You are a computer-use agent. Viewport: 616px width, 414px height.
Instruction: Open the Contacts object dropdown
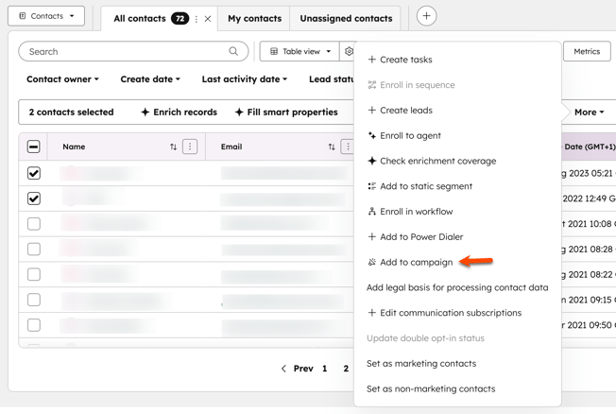coord(46,16)
